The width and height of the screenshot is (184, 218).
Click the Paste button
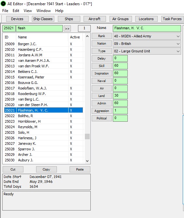[x=80, y=170]
